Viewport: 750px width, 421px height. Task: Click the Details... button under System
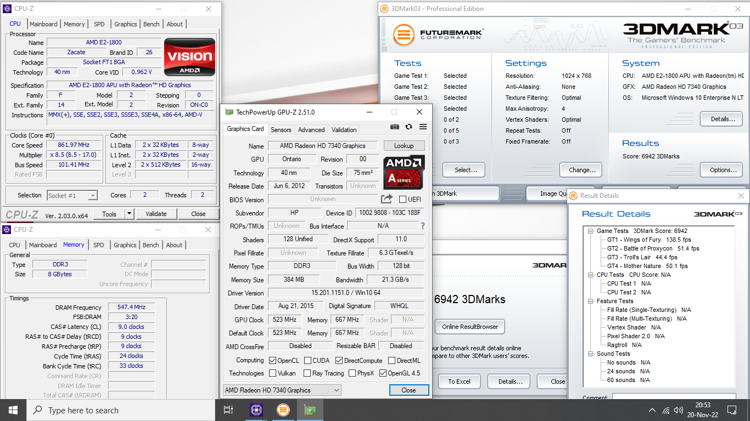721,118
